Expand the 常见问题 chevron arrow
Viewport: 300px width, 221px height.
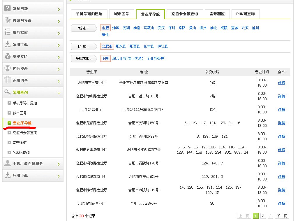point(59,9)
